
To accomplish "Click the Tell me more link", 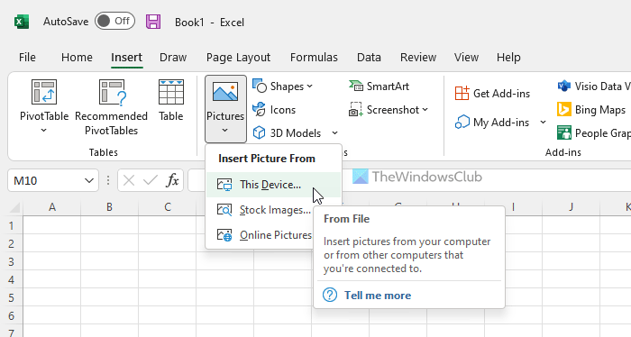I will [x=378, y=296].
